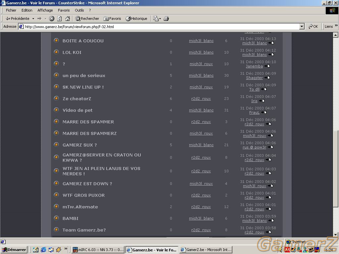Open the topic GAMERZ SUX ?

80,145
